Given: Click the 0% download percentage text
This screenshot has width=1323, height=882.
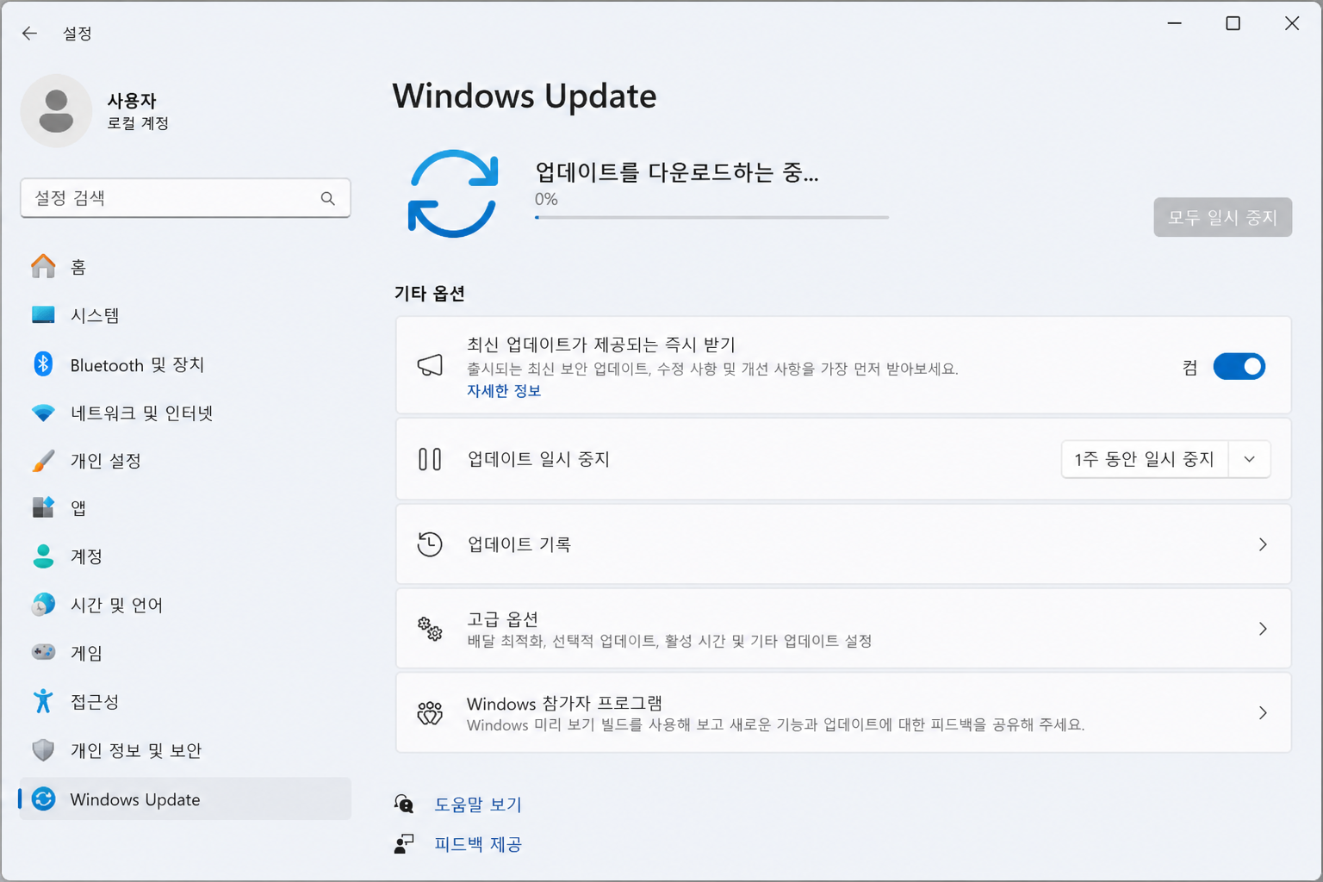Looking at the screenshot, I should coord(546,199).
